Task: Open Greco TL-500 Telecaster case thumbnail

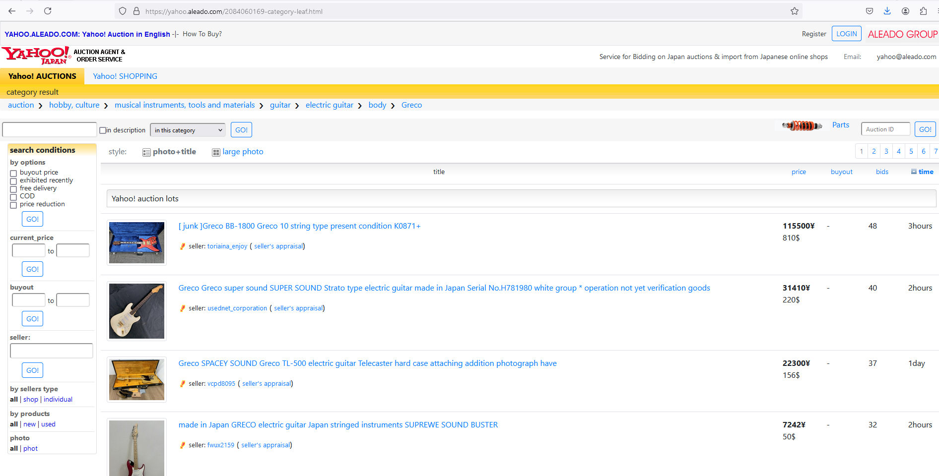Action: tap(136, 380)
